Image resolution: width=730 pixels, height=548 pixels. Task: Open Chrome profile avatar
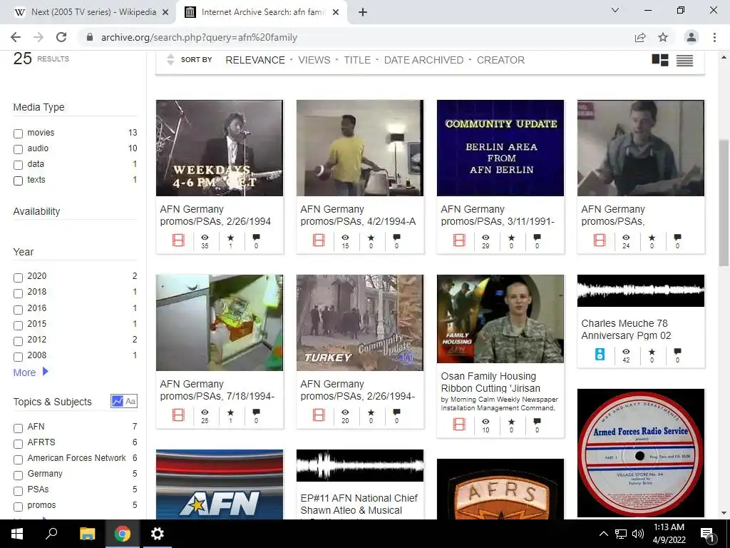692,37
